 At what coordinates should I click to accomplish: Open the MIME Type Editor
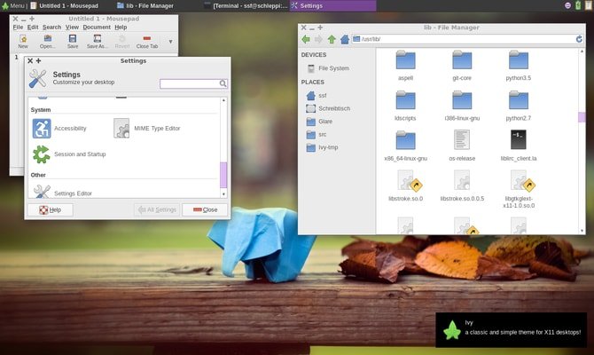[x=147, y=128]
